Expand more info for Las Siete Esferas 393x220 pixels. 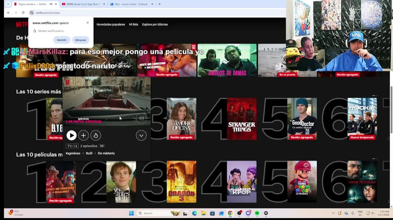tap(141, 135)
